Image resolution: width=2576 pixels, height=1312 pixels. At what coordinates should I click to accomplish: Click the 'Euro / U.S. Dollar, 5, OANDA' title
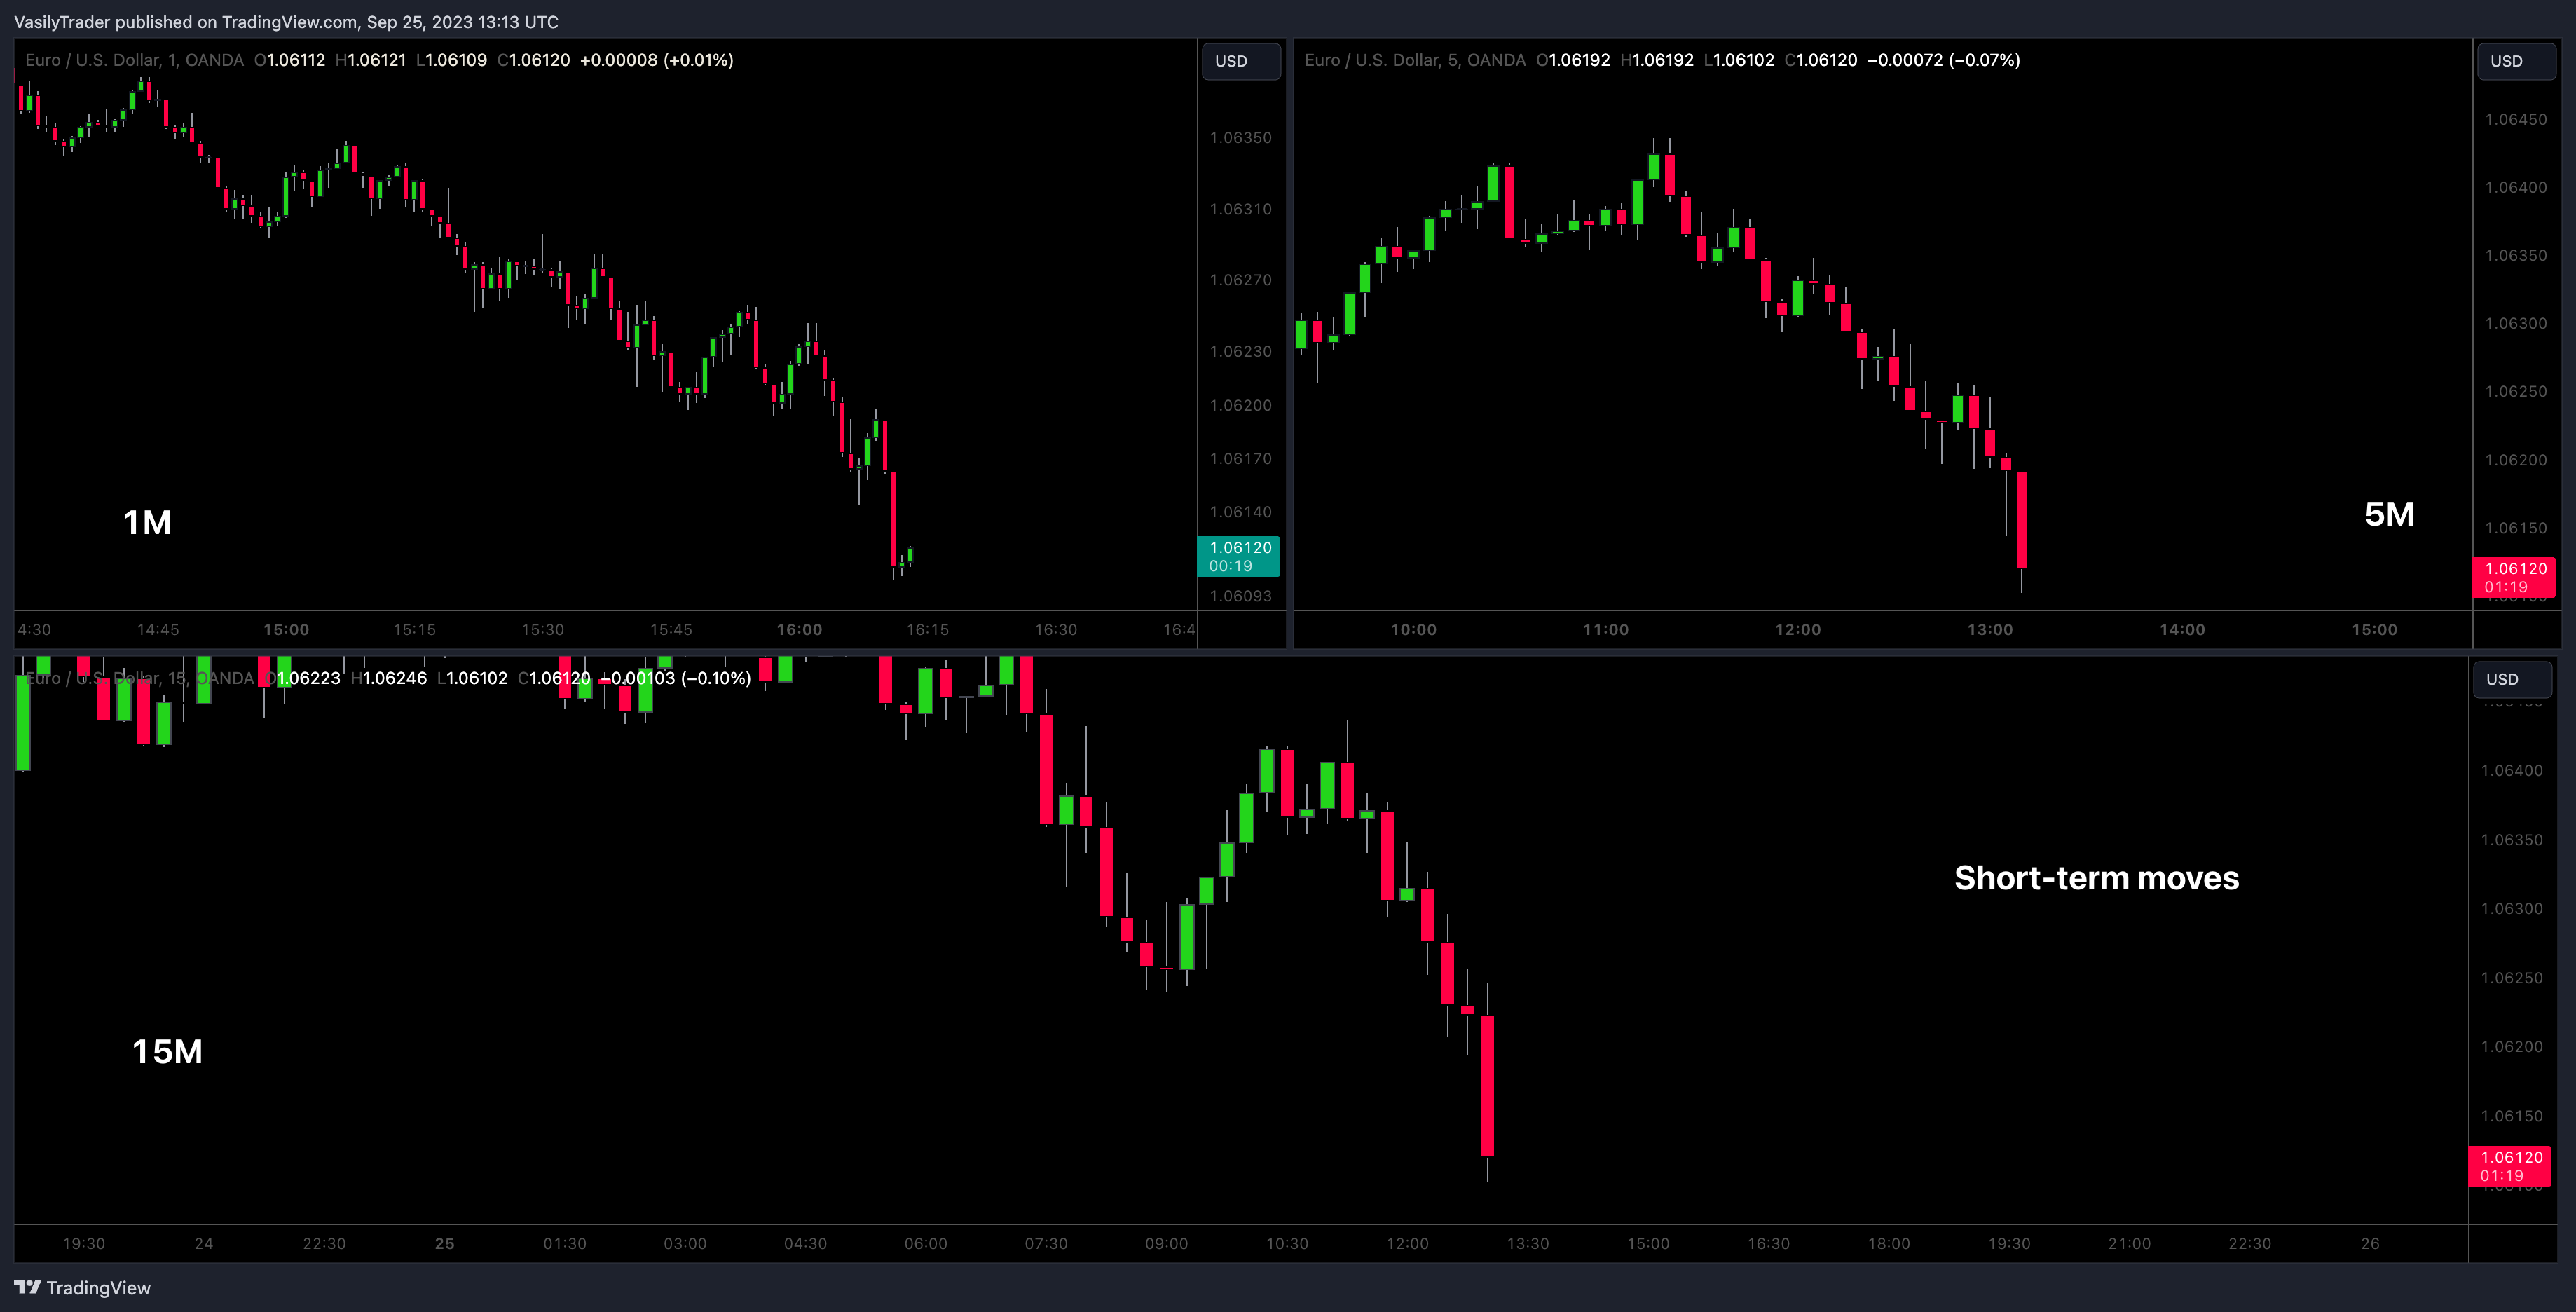[1415, 60]
